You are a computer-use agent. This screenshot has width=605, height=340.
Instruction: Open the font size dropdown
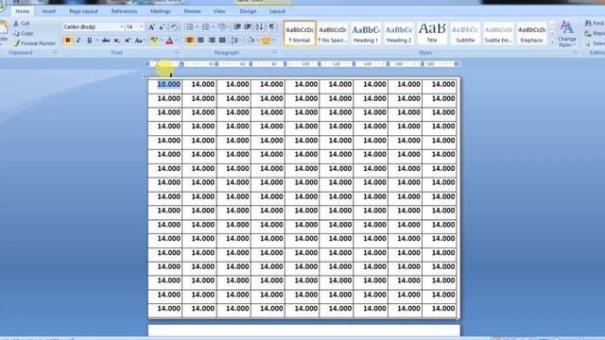pyautogui.click(x=142, y=27)
